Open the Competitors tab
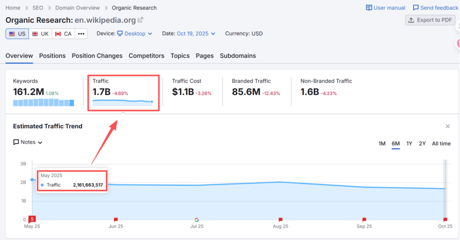Image resolution: width=460 pixels, height=240 pixels. tap(146, 56)
